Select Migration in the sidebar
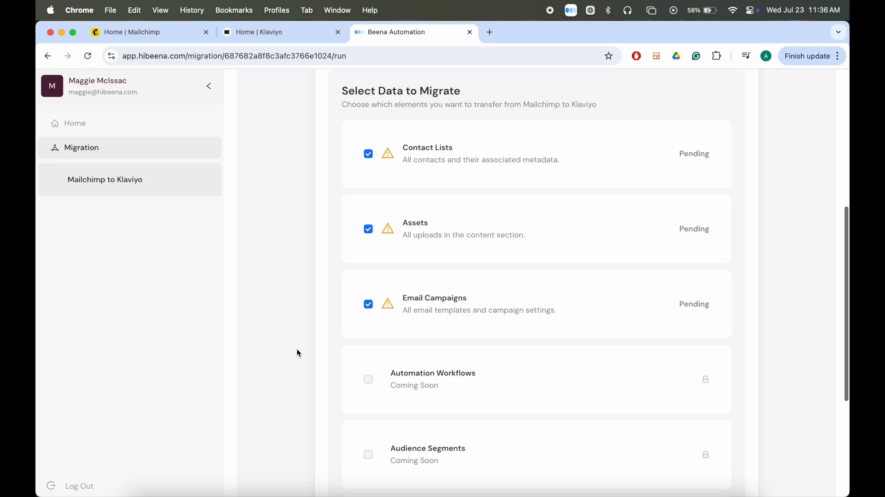885x497 pixels. point(81,147)
